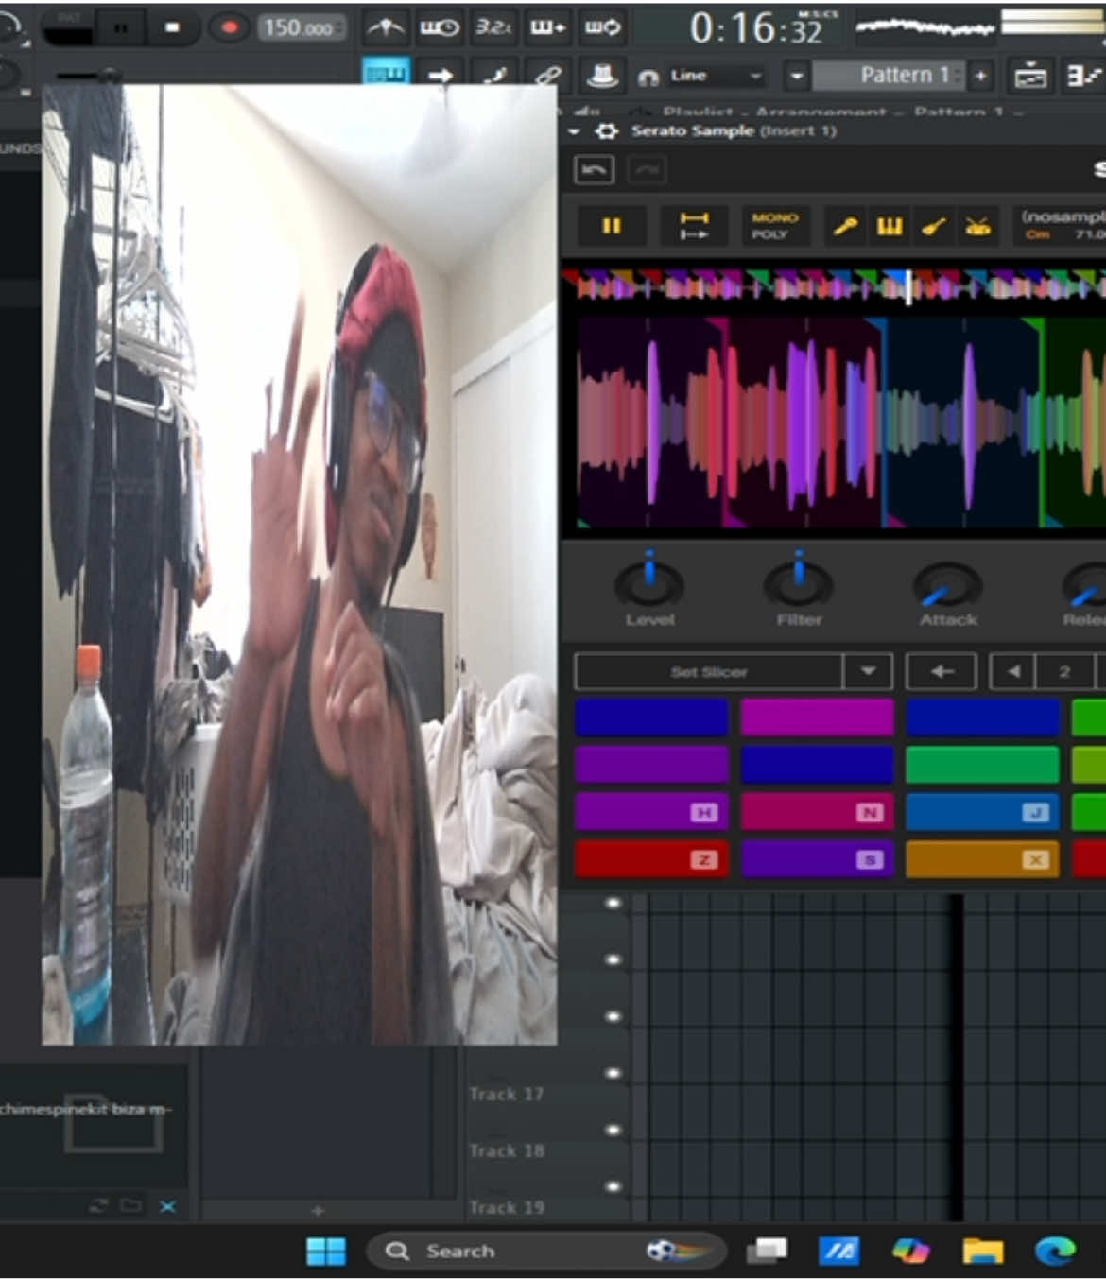1106x1279 pixels.
Task: Trigger the pink pad labeled N
Action: 817,812
